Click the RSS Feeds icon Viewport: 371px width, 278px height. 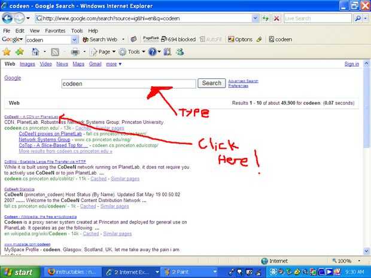pos(55,52)
